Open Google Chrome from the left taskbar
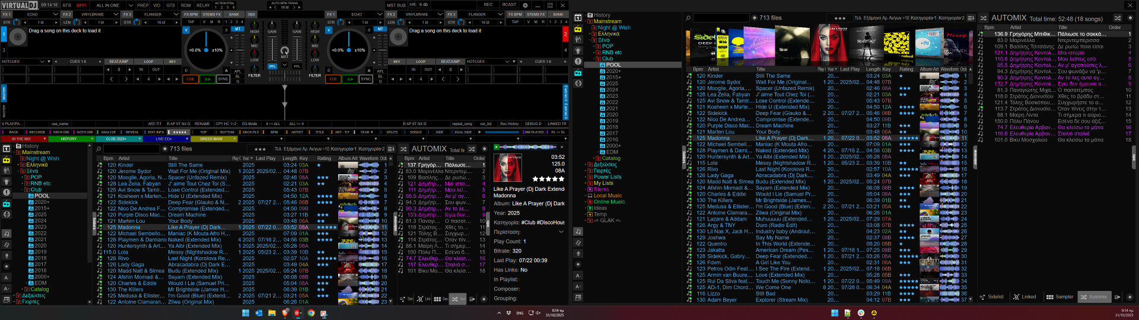The width and height of the screenshot is (1139, 320). coord(311,313)
